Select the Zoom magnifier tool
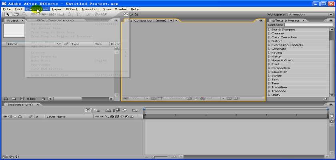 24,14
